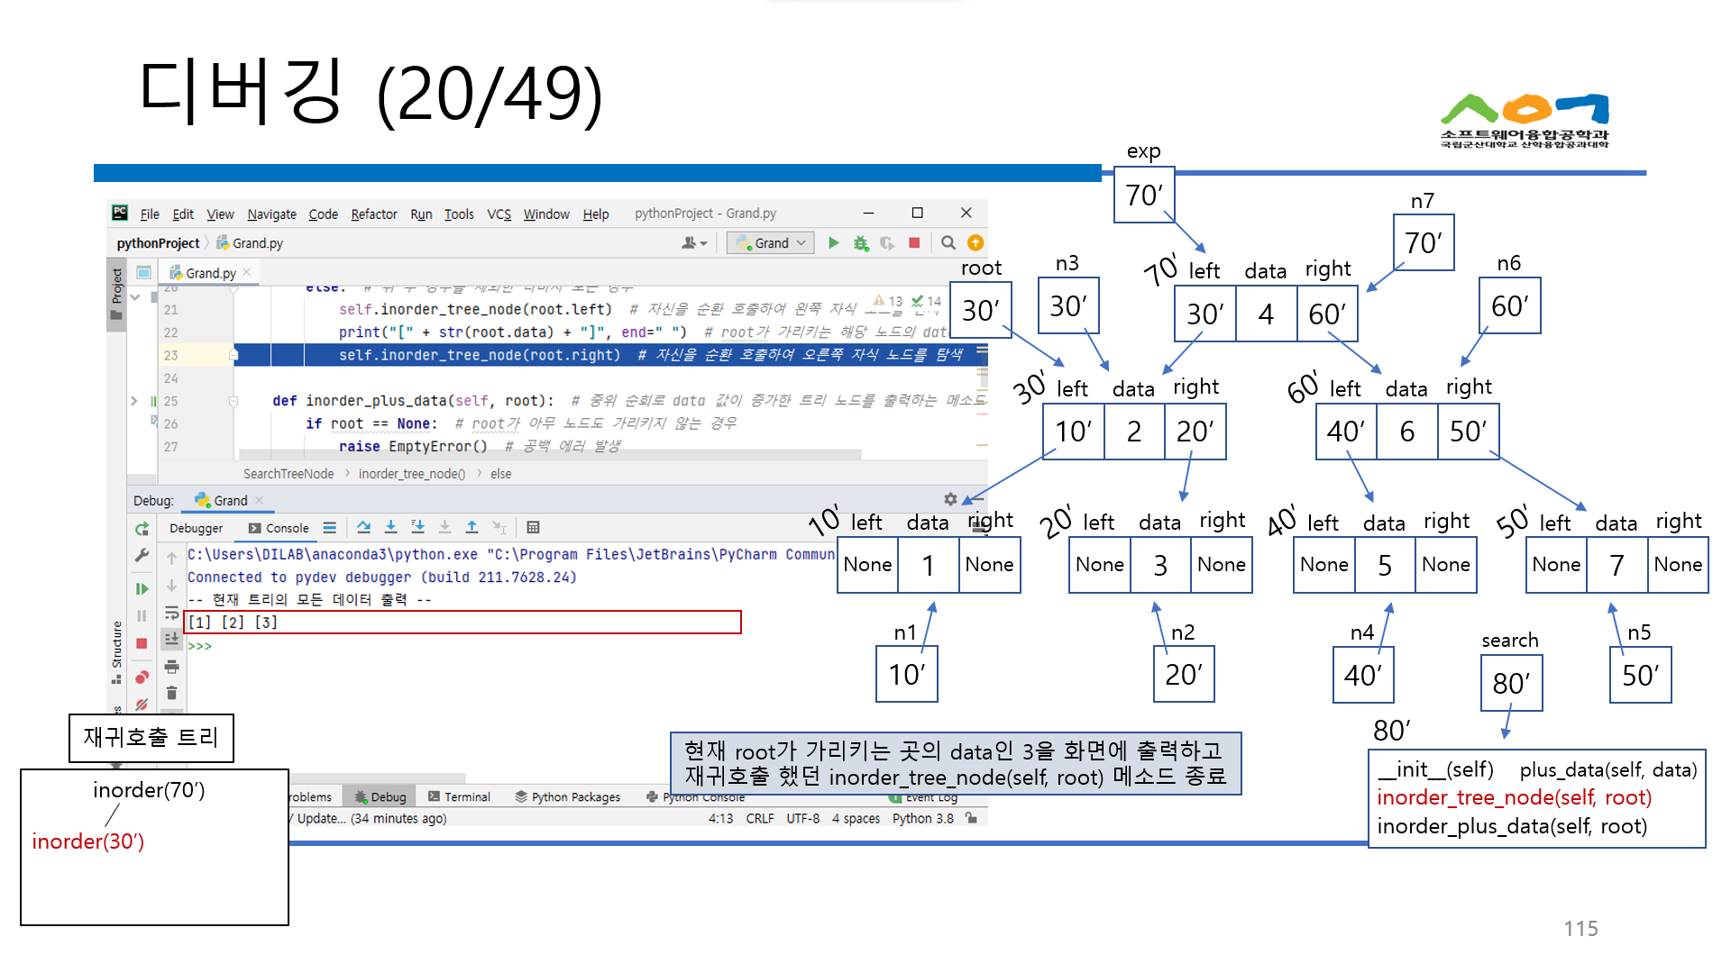1731x973 pixels.
Task: Open Evaluate Expression calculator icon
Action: (x=533, y=527)
